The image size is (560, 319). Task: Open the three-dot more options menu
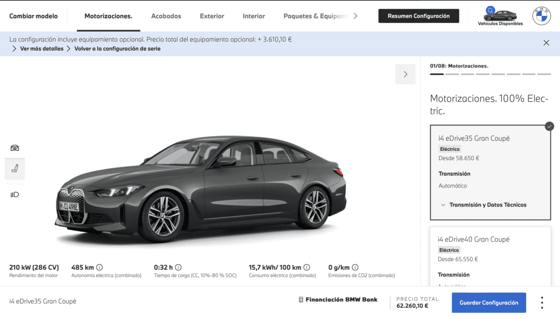(542, 303)
